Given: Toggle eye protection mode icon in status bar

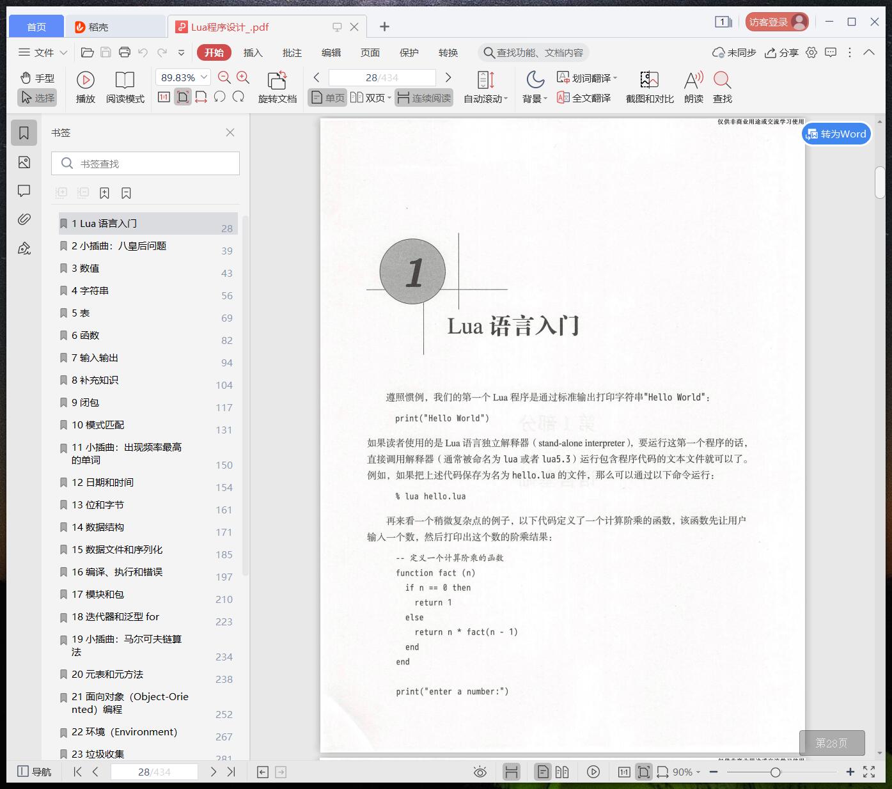Looking at the screenshot, I should pyautogui.click(x=480, y=772).
